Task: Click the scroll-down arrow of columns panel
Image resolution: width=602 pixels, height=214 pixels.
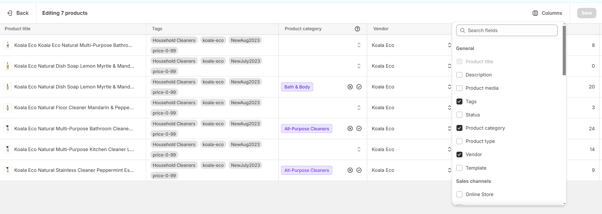Action: point(564,204)
